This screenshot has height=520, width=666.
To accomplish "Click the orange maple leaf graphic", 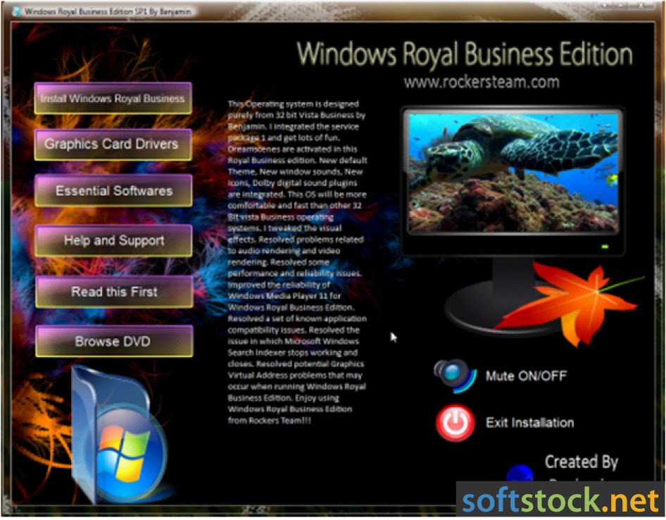I will click(571, 304).
